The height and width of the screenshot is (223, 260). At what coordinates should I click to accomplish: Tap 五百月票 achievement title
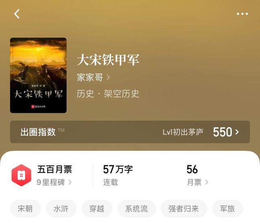[54, 169]
